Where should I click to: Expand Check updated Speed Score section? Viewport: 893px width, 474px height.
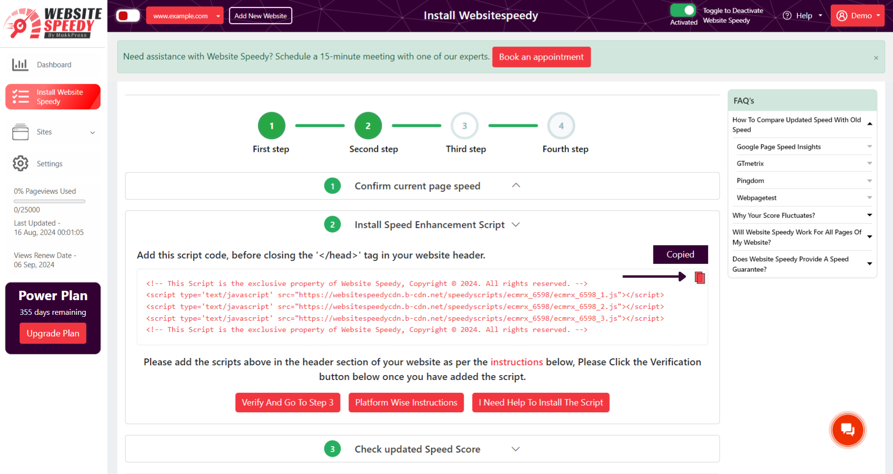516,449
